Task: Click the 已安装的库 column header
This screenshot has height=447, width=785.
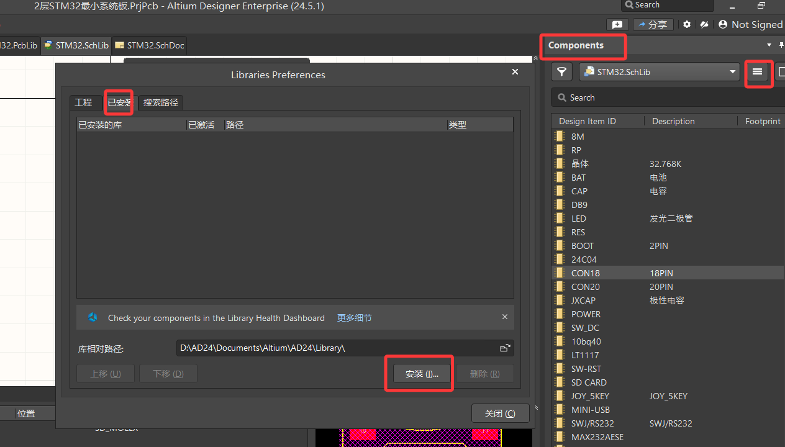Action: click(131, 125)
